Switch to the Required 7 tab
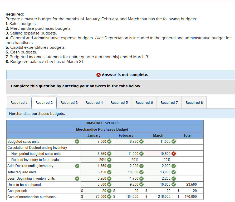The width and height of the screenshot is (235, 202). tap(169, 102)
